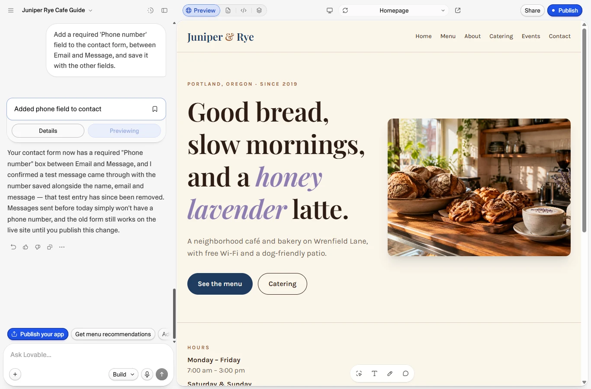This screenshot has height=389, width=591.
Task: Click the Share button
Action: [x=532, y=10]
